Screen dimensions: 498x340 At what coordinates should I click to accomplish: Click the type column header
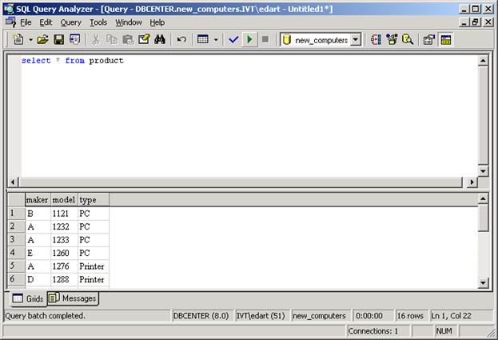pyautogui.click(x=94, y=200)
